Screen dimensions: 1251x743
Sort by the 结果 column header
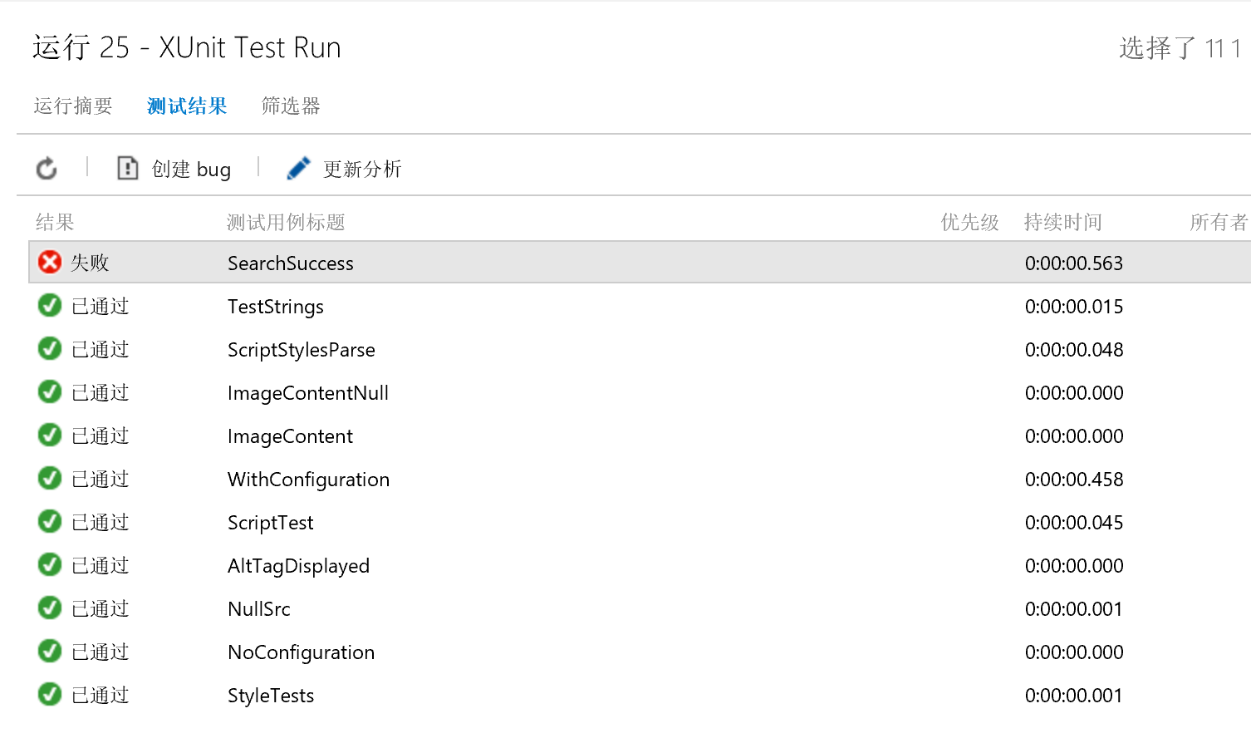point(55,222)
